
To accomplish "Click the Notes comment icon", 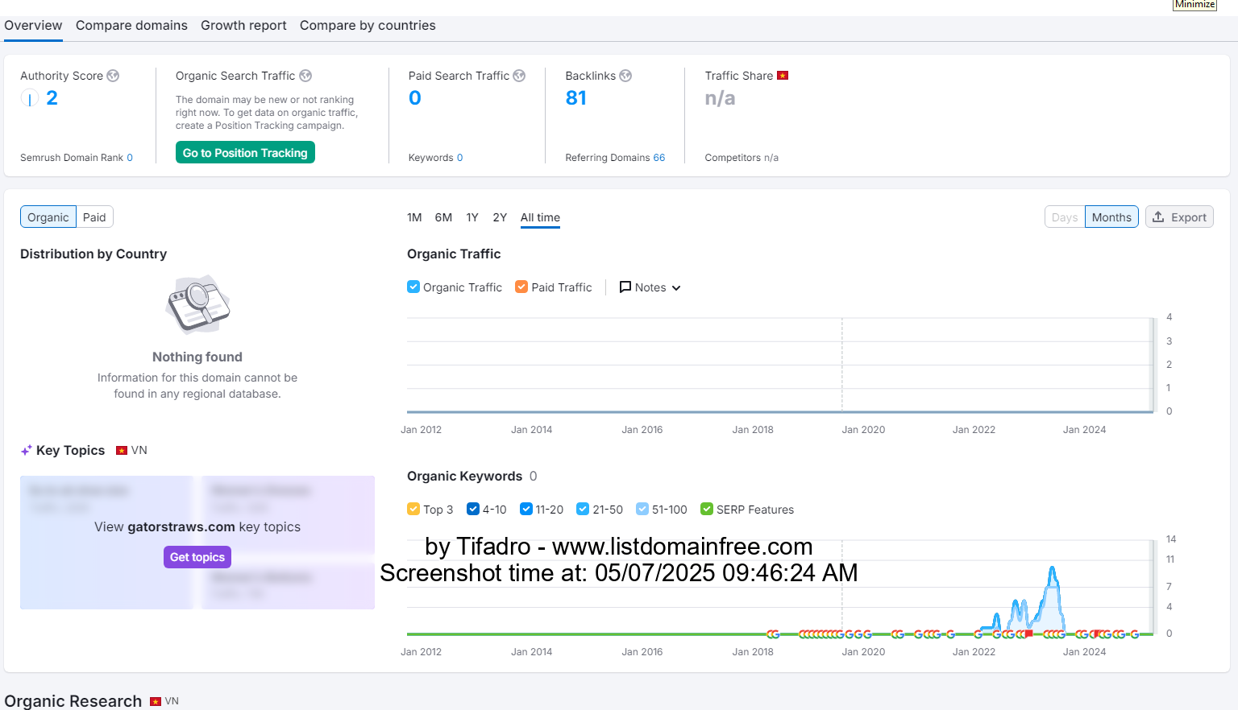I will [x=625, y=287].
